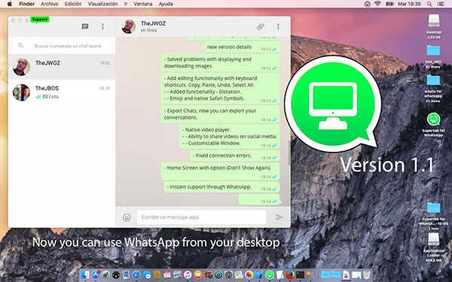The width and height of the screenshot is (452, 282).
Task: Open the TheJWOZ conversation in the list
Action: pyautogui.click(x=62, y=67)
